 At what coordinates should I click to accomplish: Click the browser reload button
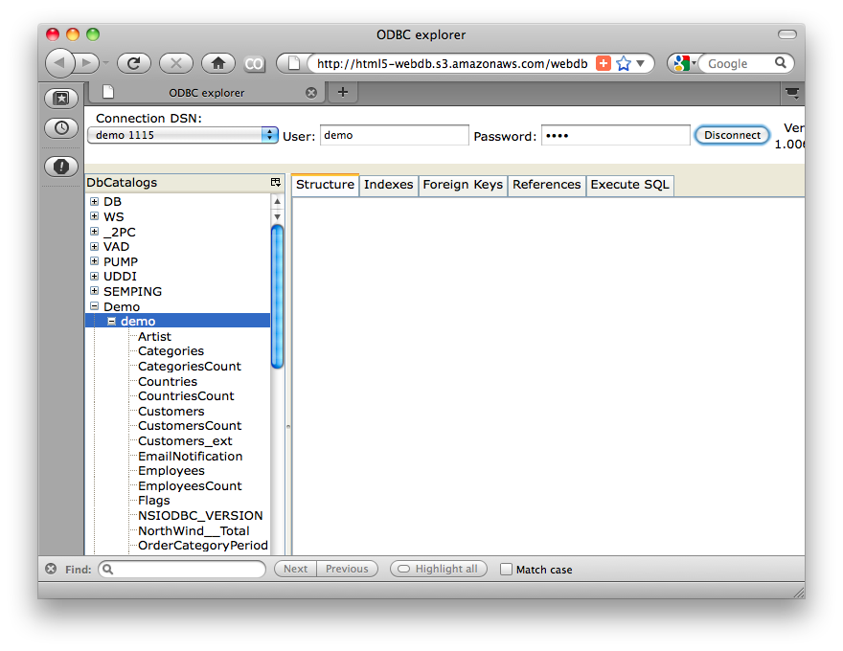pos(133,63)
